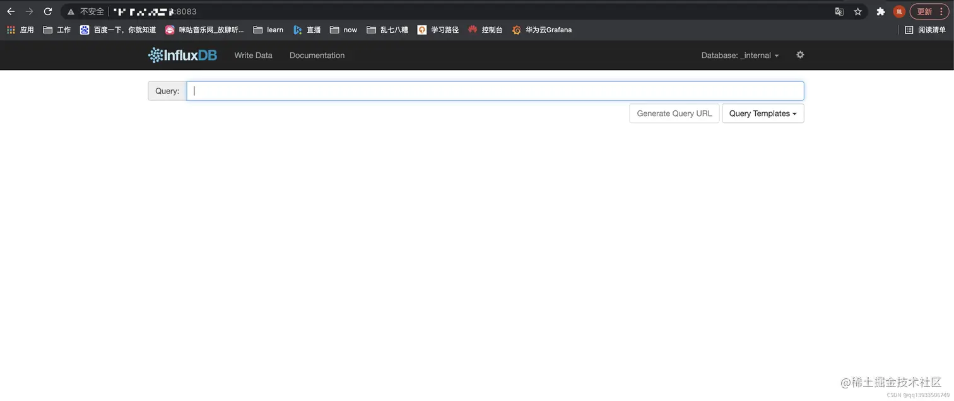Open the 乱七八糟 bookmark folder
The image size is (954, 401).
pos(387,30)
